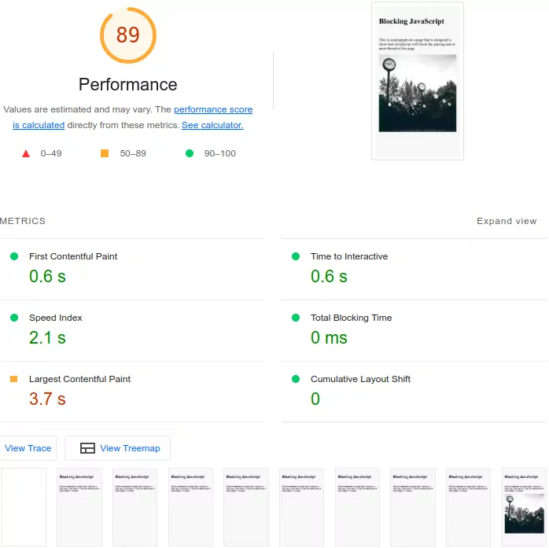The width and height of the screenshot is (549, 548).
Task: Click the treemap icon beside View Treemap
Action: 87,448
